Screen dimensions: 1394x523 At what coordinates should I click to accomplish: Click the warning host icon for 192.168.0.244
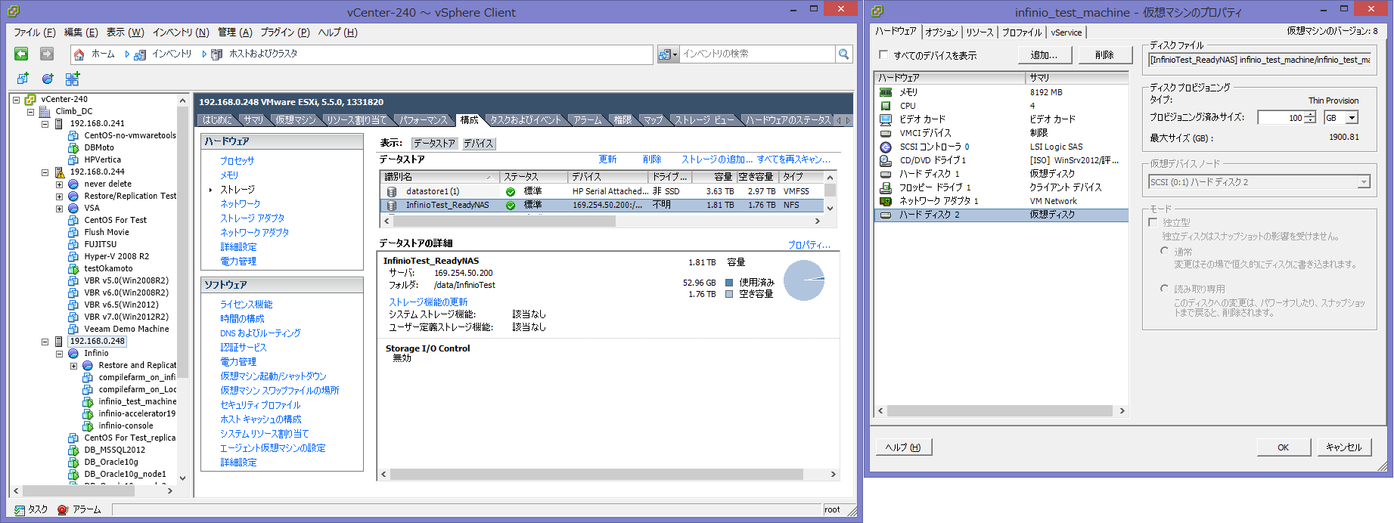(60, 172)
